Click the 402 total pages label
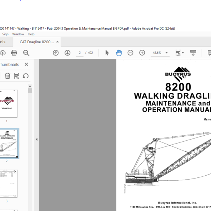 [90, 53]
